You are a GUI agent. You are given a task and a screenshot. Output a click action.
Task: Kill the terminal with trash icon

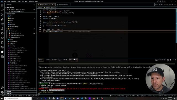pyautogui.click(x=170, y=60)
